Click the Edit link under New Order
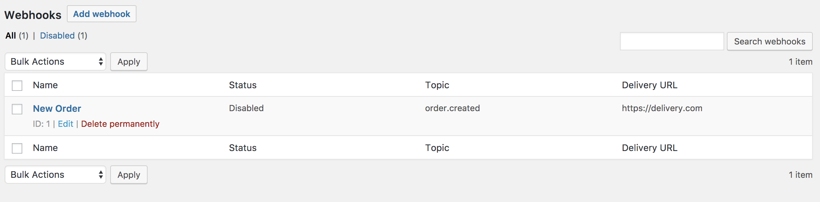 pos(66,124)
